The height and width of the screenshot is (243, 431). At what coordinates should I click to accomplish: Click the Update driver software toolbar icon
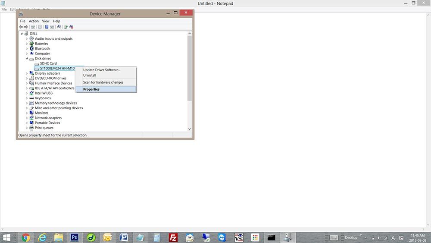66,27
